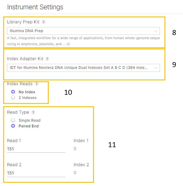Click help icon beside Library Prep Kit
Image resolution: width=183 pixels, height=186 pixels.
(x=43, y=22)
